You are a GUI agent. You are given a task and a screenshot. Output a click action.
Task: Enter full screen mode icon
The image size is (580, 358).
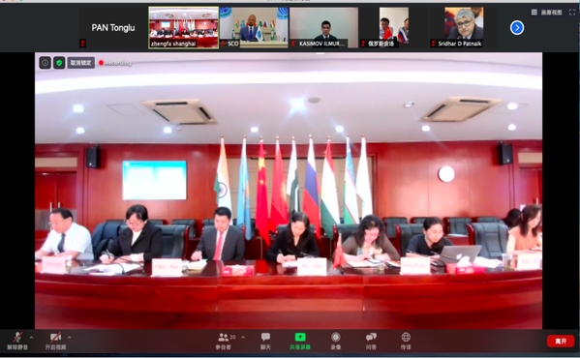(x=572, y=13)
